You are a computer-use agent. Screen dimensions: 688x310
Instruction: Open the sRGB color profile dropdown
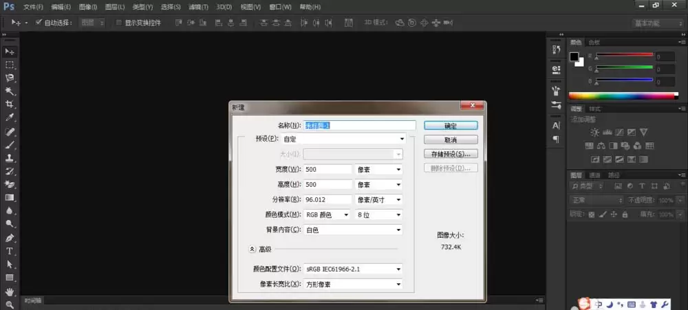[x=353, y=269]
